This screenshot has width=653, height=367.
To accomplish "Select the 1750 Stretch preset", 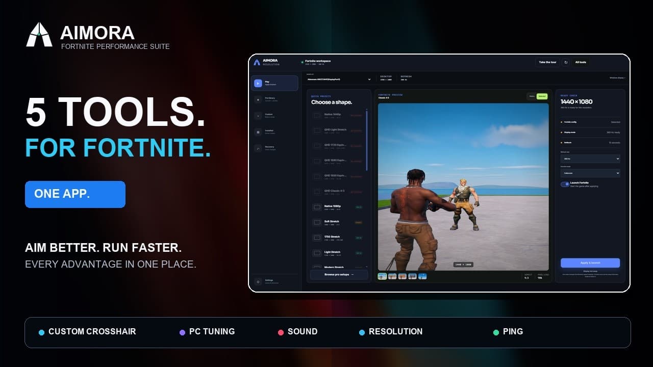I will click(x=337, y=238).
